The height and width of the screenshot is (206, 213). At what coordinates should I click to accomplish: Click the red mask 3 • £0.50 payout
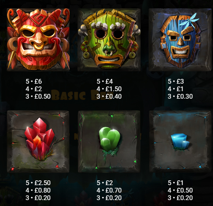pyautogui.click(x=38, y=96)
